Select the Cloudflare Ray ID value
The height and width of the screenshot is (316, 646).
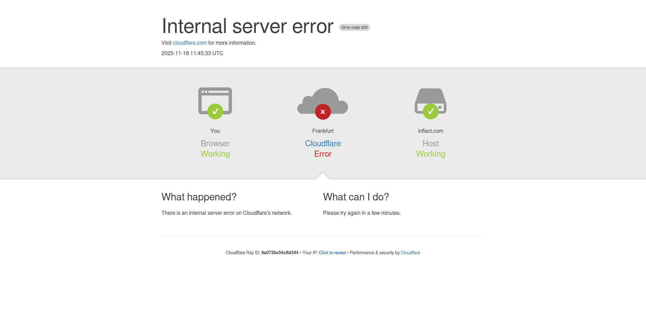(280, 252)
